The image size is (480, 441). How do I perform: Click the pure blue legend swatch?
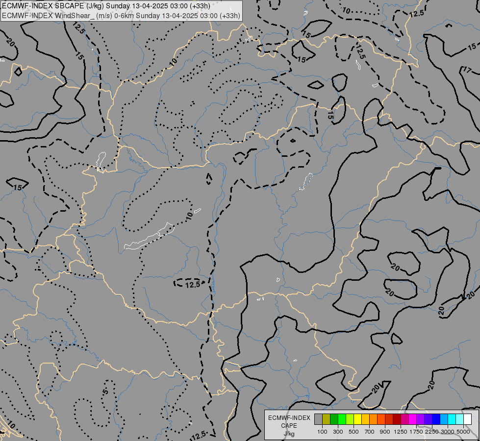(x=436, y=419)
